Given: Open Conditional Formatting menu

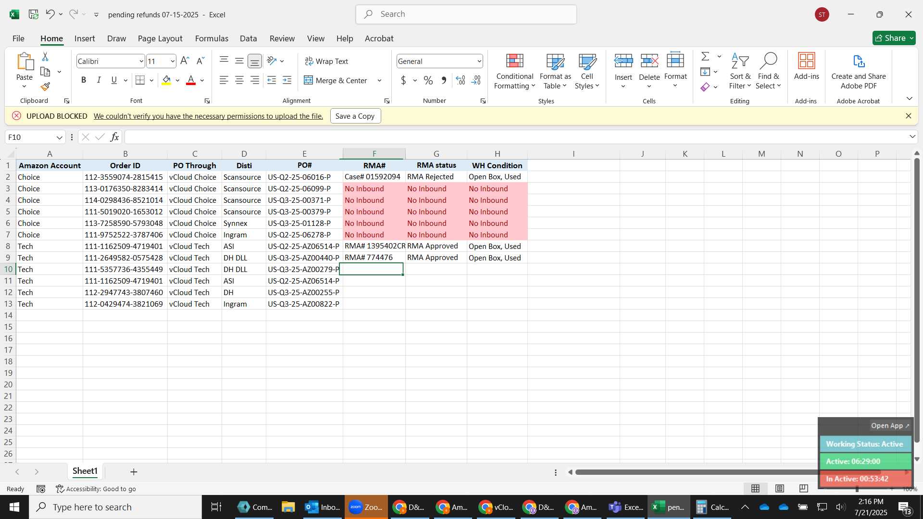Looking at the screenshot, I should [514, 71].
